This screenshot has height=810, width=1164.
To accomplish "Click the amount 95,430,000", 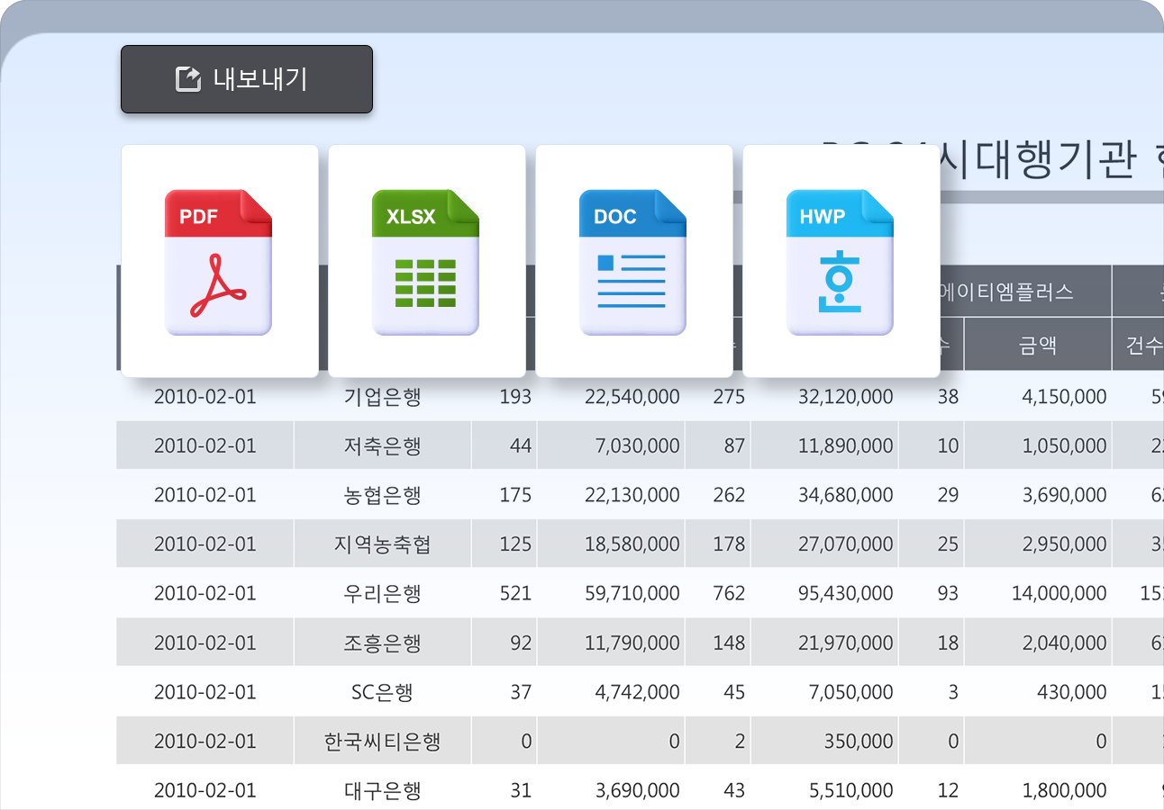I will (846, 594).
